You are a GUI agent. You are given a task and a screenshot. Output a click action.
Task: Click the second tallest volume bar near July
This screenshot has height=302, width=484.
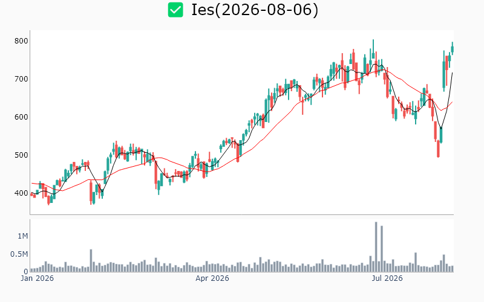point(382,249)
